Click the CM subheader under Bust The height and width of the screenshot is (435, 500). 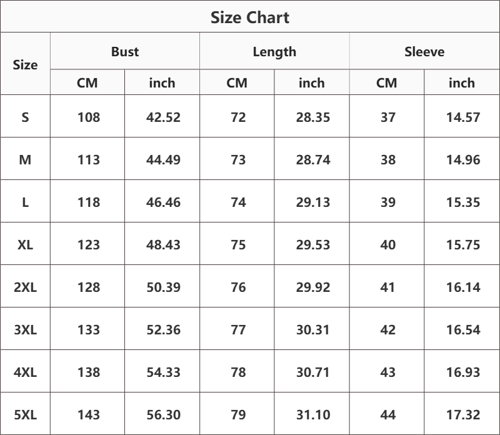tap(87, 82)
